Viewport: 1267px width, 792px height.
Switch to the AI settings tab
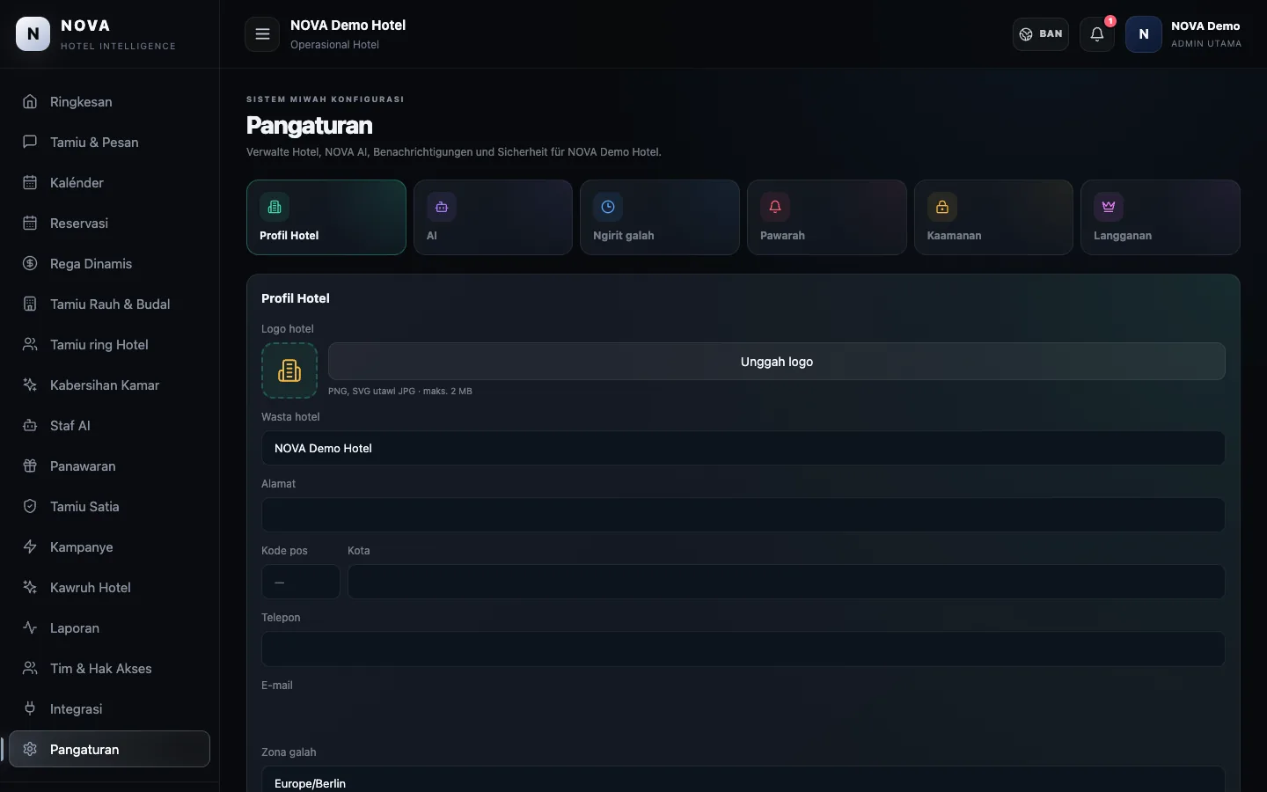click(493, 217)
